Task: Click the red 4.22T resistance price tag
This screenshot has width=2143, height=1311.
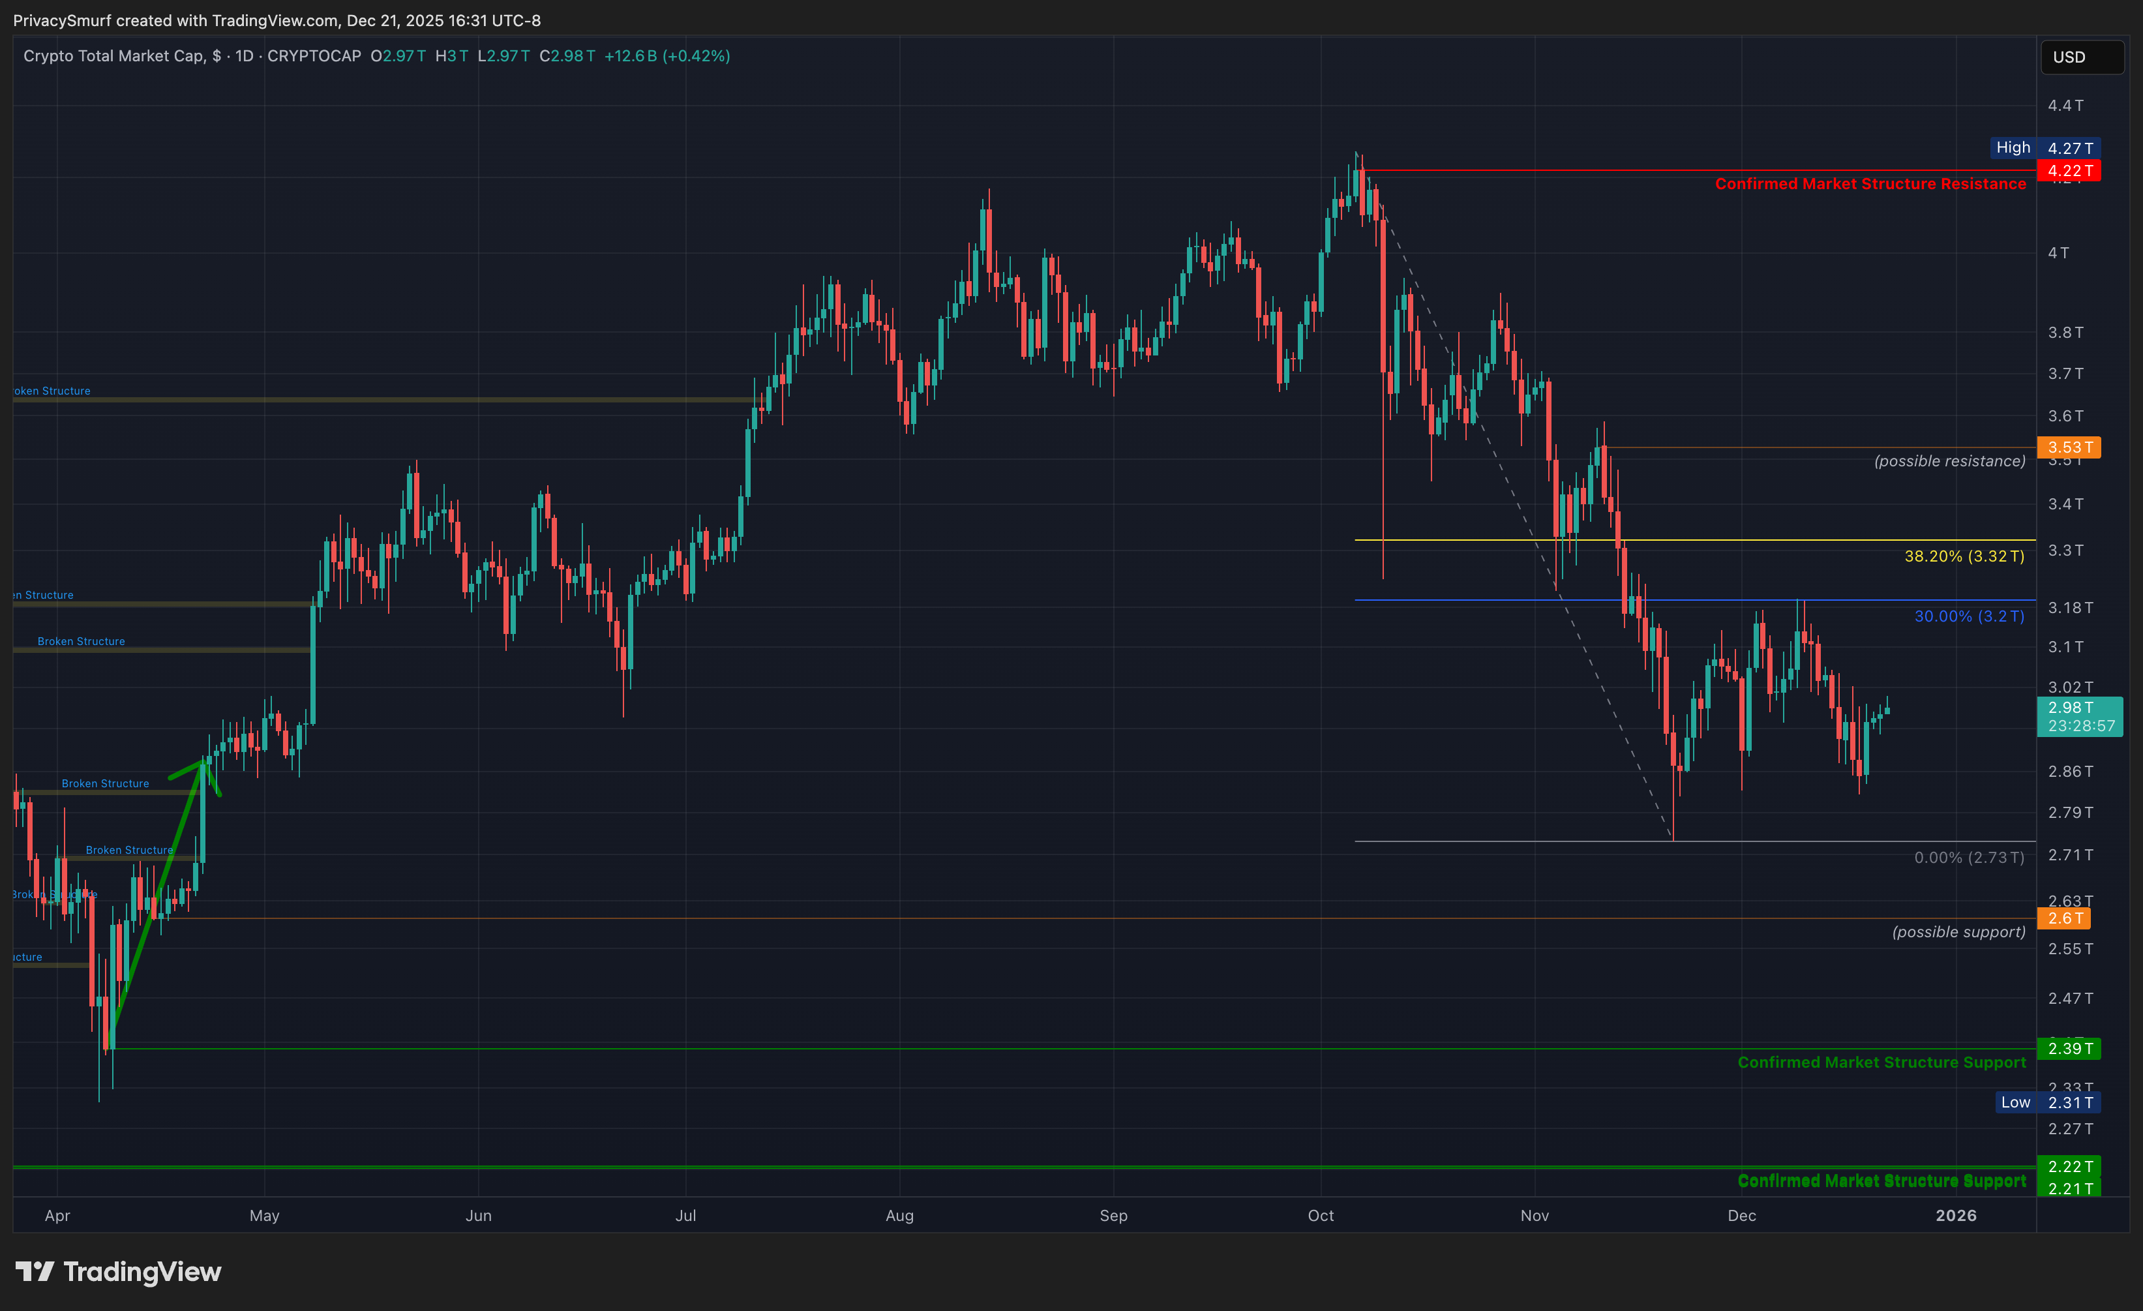Action: pyautogui.click(x=2068, y=170)
